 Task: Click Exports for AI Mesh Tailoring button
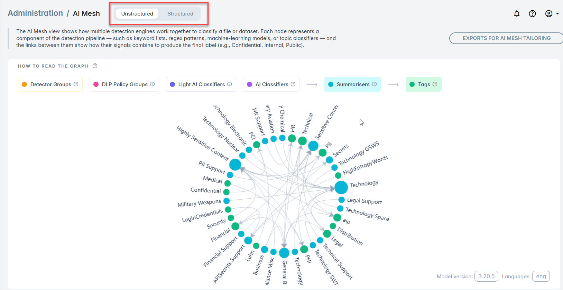506,38
